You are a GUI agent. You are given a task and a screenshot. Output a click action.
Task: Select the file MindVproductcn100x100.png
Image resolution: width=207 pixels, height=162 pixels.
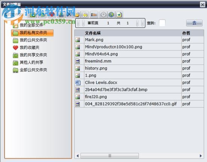point(114,47)
